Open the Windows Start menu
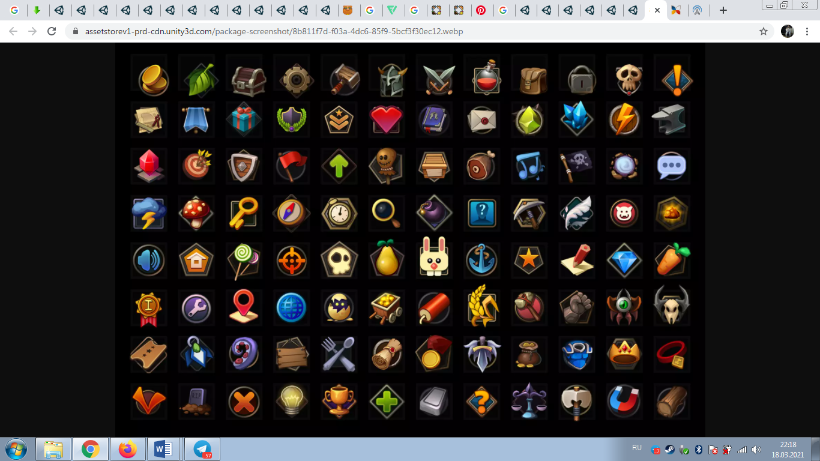This screenshot has height=461, width=820. (x=16, y=449)
